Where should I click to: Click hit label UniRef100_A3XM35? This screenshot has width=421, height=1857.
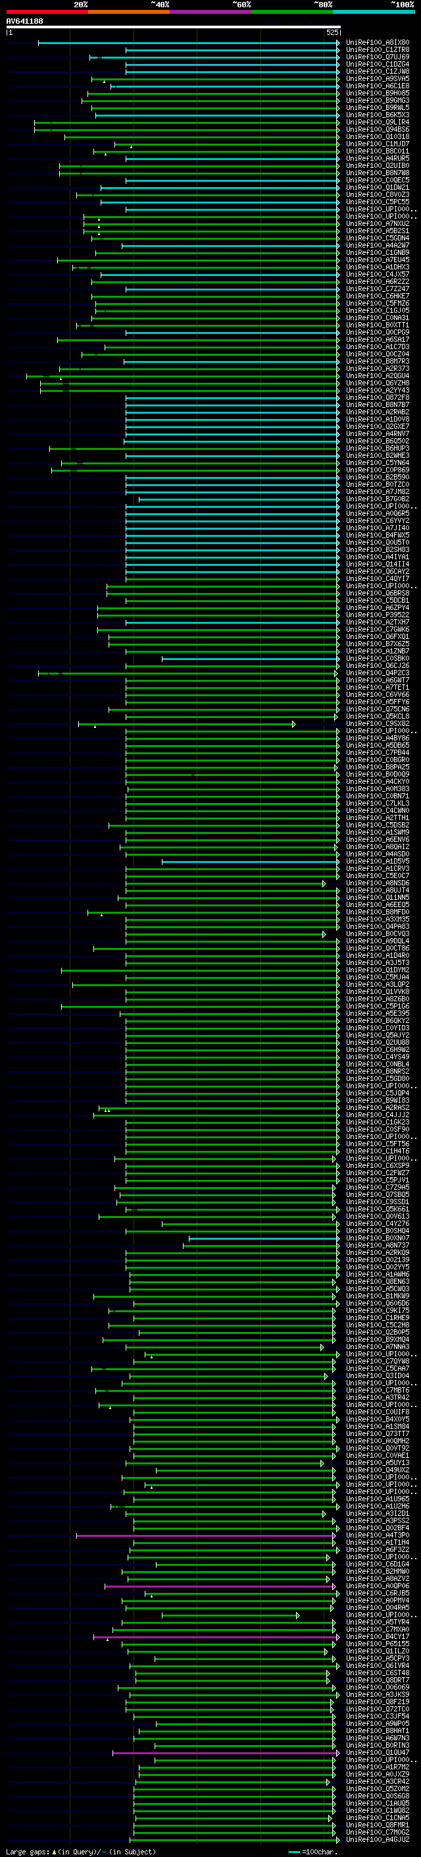click(x=378, y=920)
